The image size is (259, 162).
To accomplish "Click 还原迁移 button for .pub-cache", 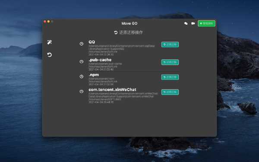I will (x=170, y=62).
